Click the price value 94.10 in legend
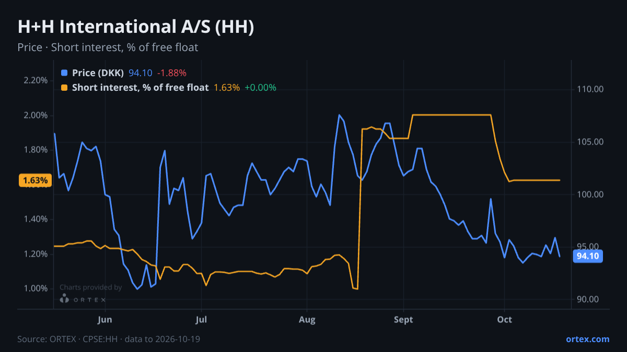This screenshot has width=627, height=352. 141,73
